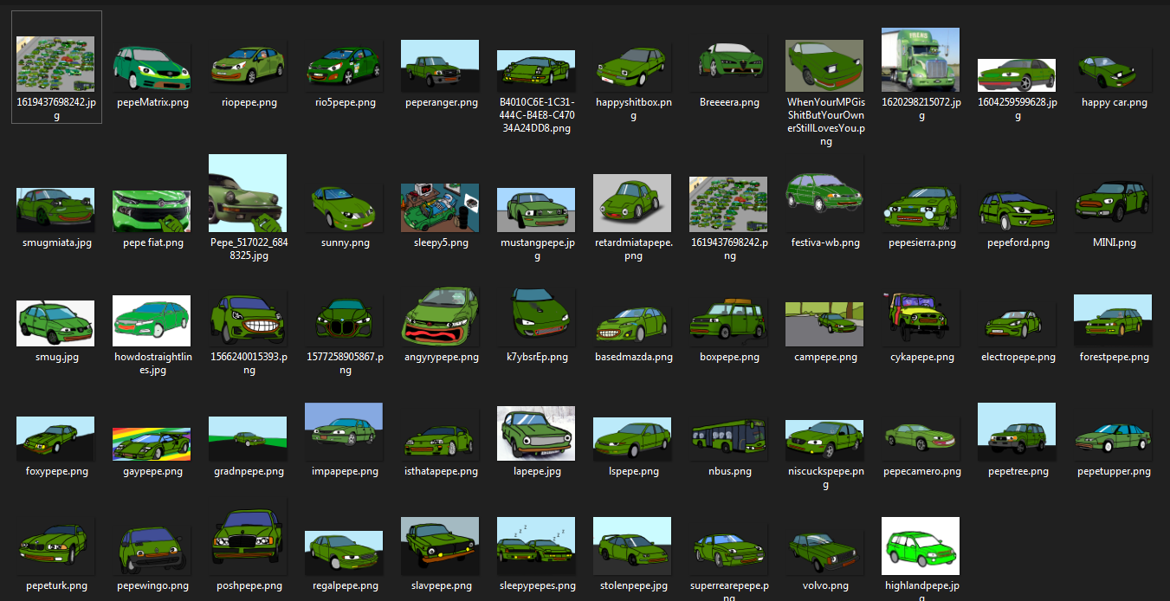Image resolution: width=1170 pixels, height=601 pixels.
Task: Select the forestpepe.png thumbnail
Action: point(1113,320)
